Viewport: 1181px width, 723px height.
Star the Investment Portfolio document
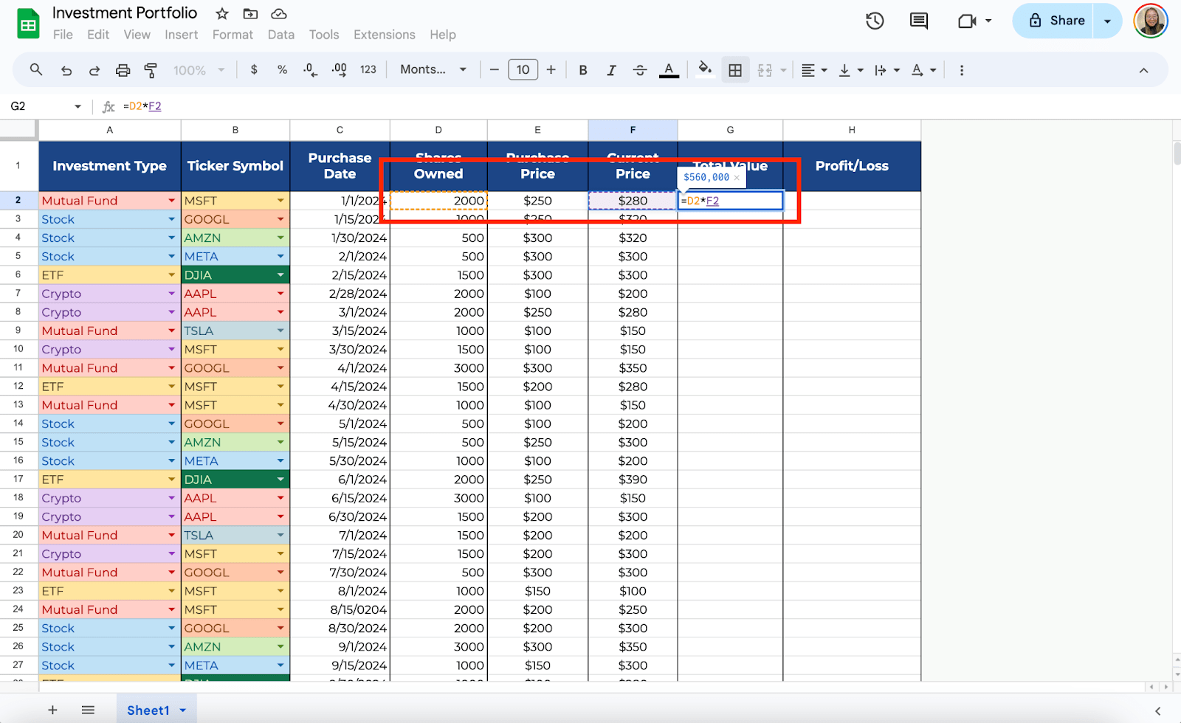click(x=222, y=14)
